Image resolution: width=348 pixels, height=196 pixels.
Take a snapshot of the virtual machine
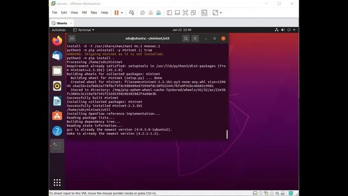(142, 13)
